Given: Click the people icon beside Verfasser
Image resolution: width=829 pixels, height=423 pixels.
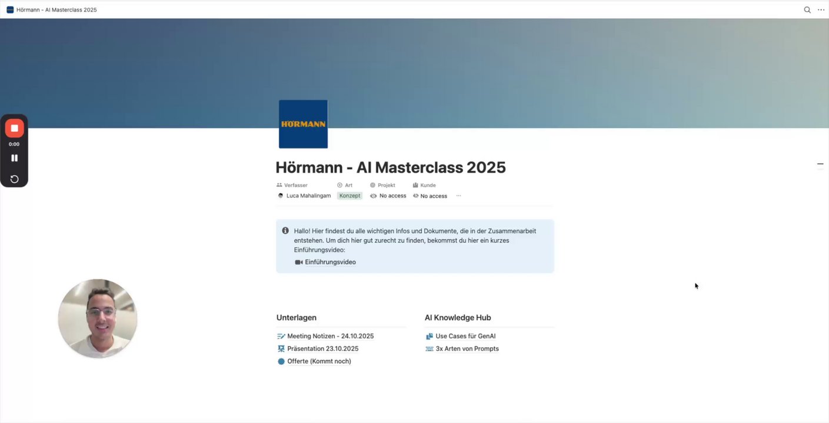Looking at the screenshot, I should [279, 185].
